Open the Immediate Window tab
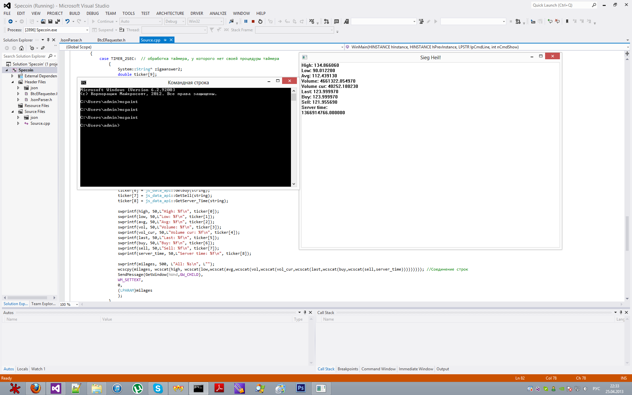632x395 pixels. point(416,369)
